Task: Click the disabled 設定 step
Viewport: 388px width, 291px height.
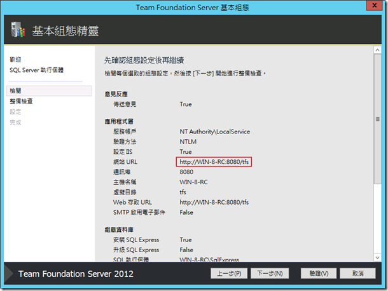Action: tap(15, 112)
